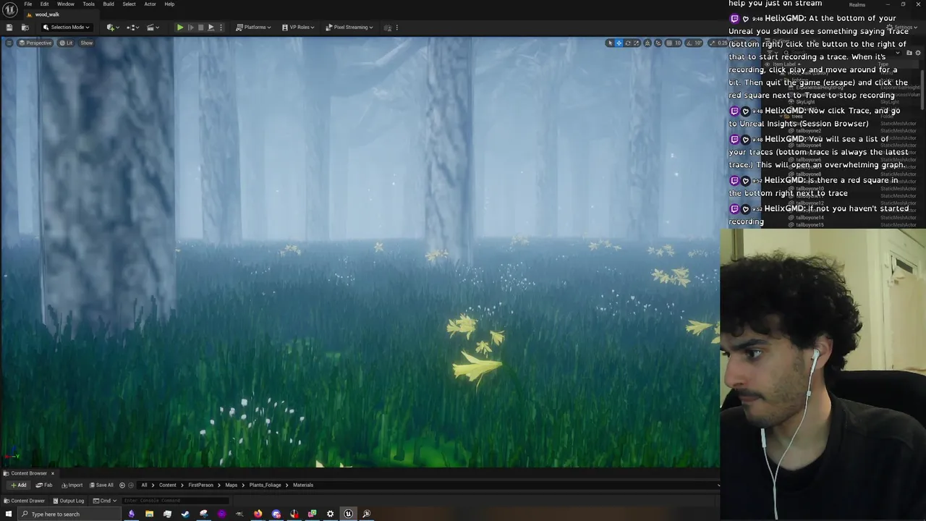926x521 pixels.
Task: Open play options three-dot menu
Action: 221,27
